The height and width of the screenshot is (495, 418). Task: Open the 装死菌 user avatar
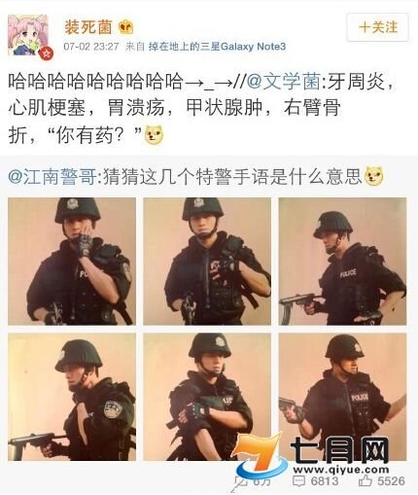coord(28,35)
